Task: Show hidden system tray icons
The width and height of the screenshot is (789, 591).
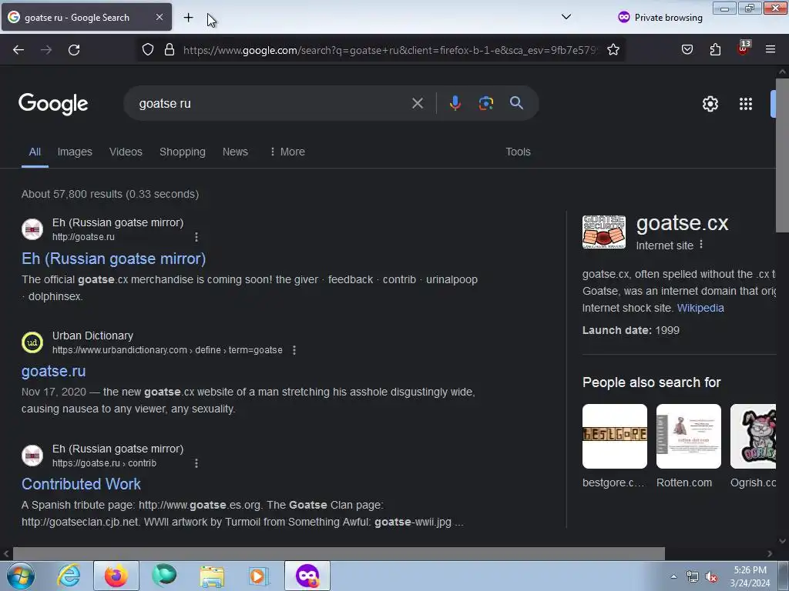Action: pyautogui.click(x=673, y=577)
